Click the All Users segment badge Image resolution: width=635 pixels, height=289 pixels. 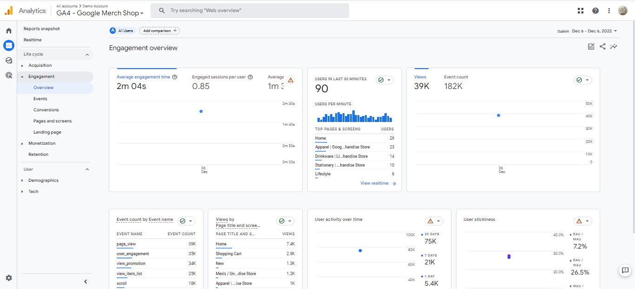pyautogui.click(x=122, y=31)
